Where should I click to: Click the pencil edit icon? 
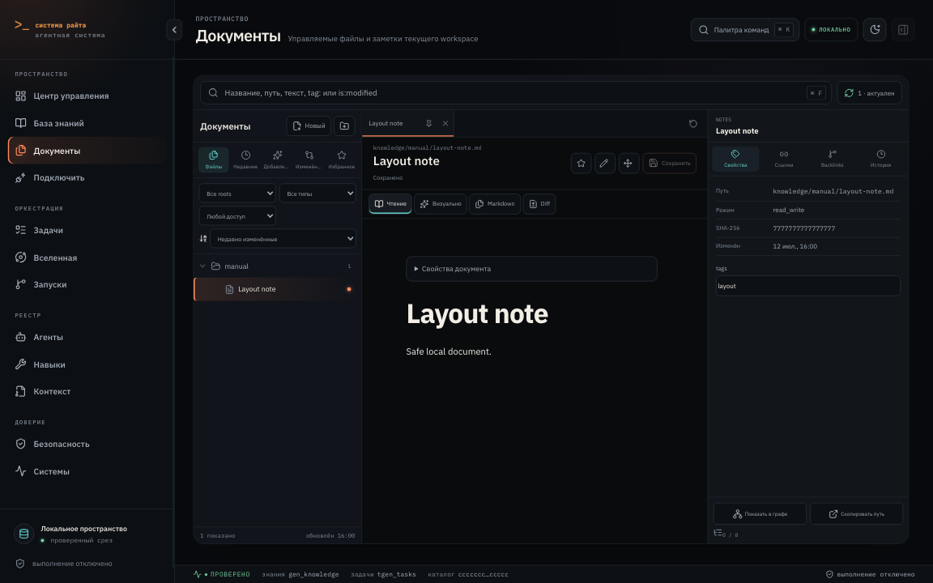[x=604, y=163]
